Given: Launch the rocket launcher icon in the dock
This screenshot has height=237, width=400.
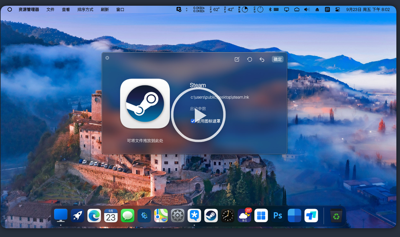Looking at the screenshot, I should pos(78,216).
